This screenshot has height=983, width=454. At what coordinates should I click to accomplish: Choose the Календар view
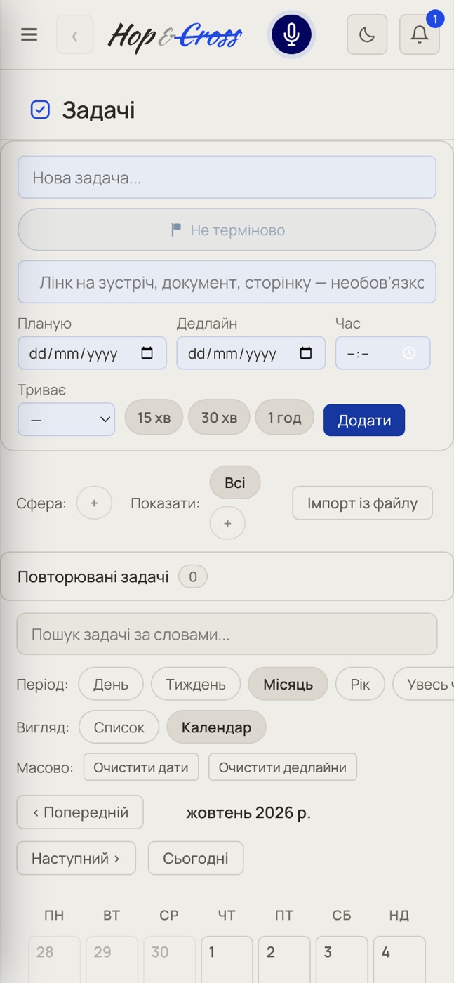click(216, 727)
